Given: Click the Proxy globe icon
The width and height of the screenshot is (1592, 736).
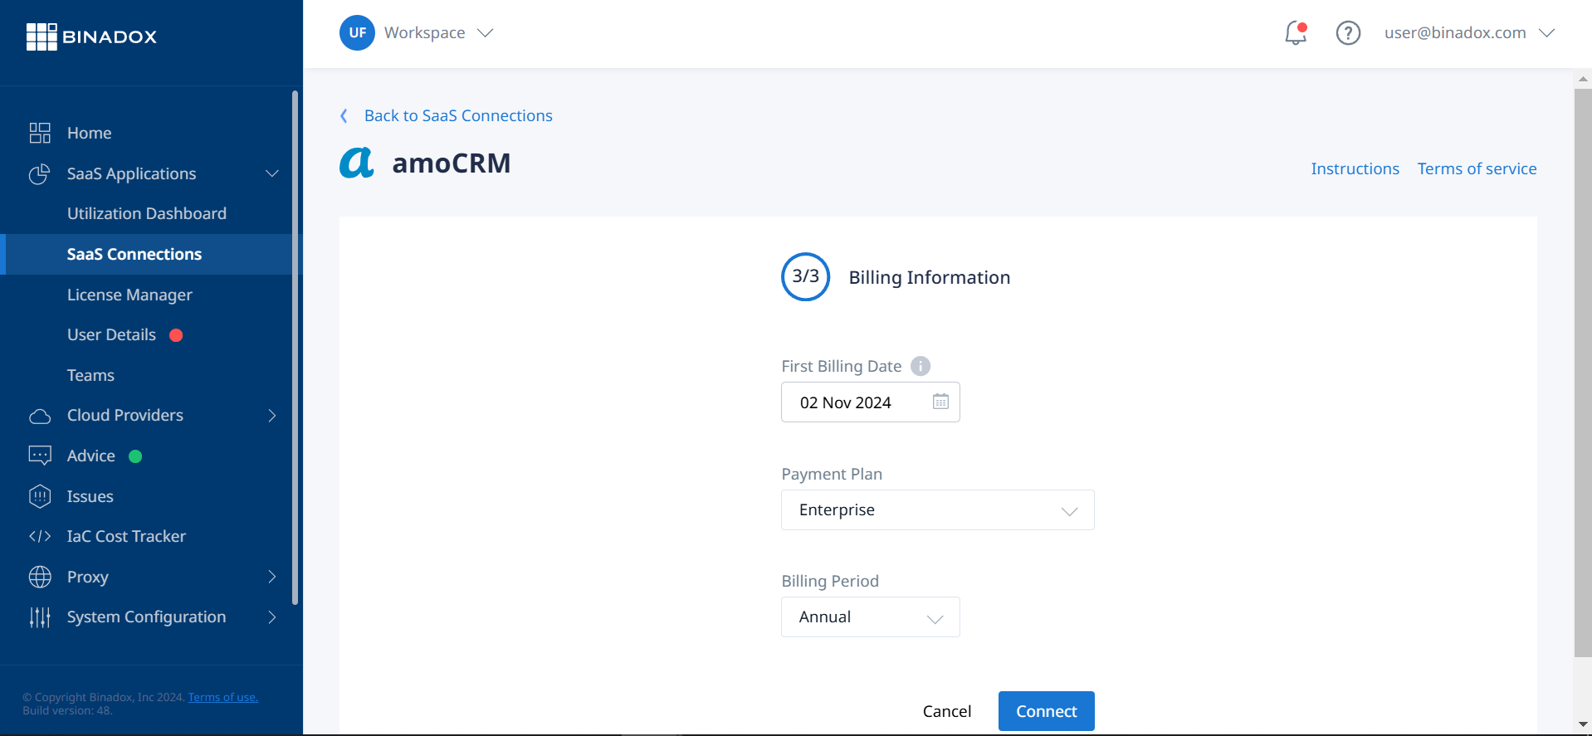Looking at the screenshot, I should 40,577.
